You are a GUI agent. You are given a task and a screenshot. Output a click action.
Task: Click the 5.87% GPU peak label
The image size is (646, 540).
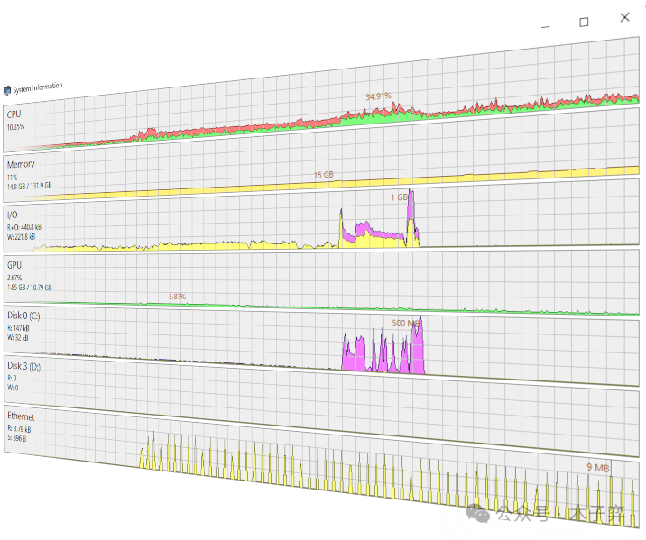click(x=177, y=297)
